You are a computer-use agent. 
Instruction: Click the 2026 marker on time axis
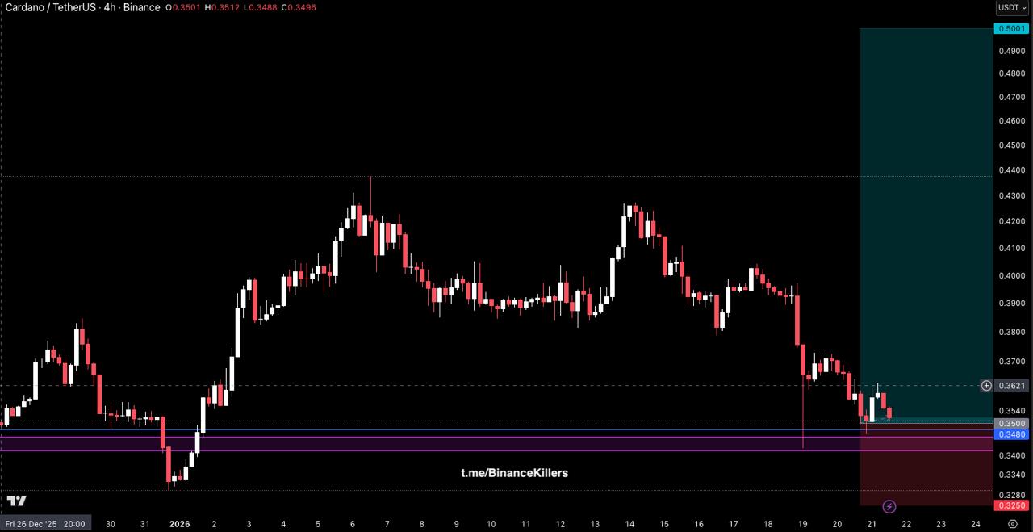pos(179,523)
